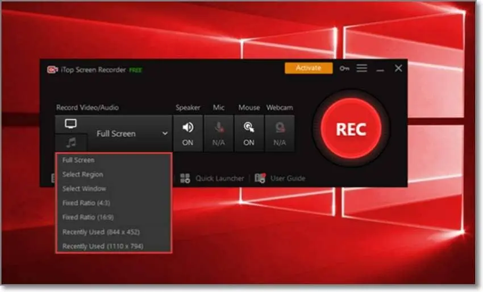Switch to audio-only music note tab
The height and width of the screenshot is (292, 483).
[x=71, y=142]
